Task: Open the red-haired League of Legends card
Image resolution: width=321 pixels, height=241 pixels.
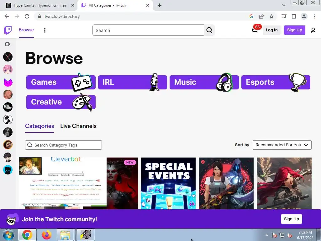Action: (x=284, y=183)
